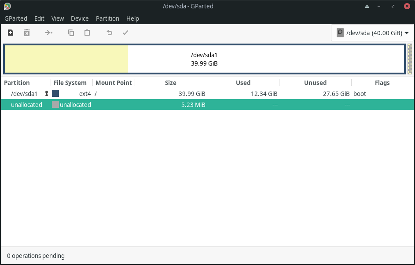Click the Copy partition icon
This screenshot has height=265, width=415.
(71, 33)
